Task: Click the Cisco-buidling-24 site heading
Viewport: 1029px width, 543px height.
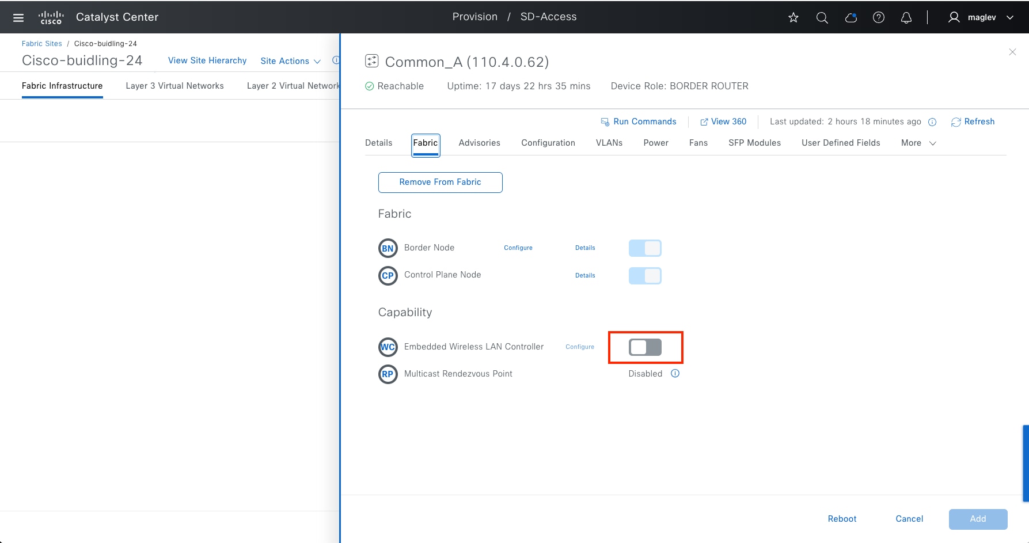Action: pos(82,60)
